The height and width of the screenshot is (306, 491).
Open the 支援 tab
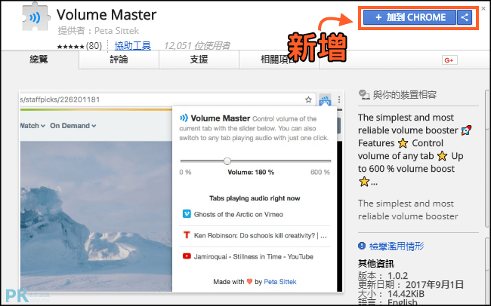click(x=199, y=59)
